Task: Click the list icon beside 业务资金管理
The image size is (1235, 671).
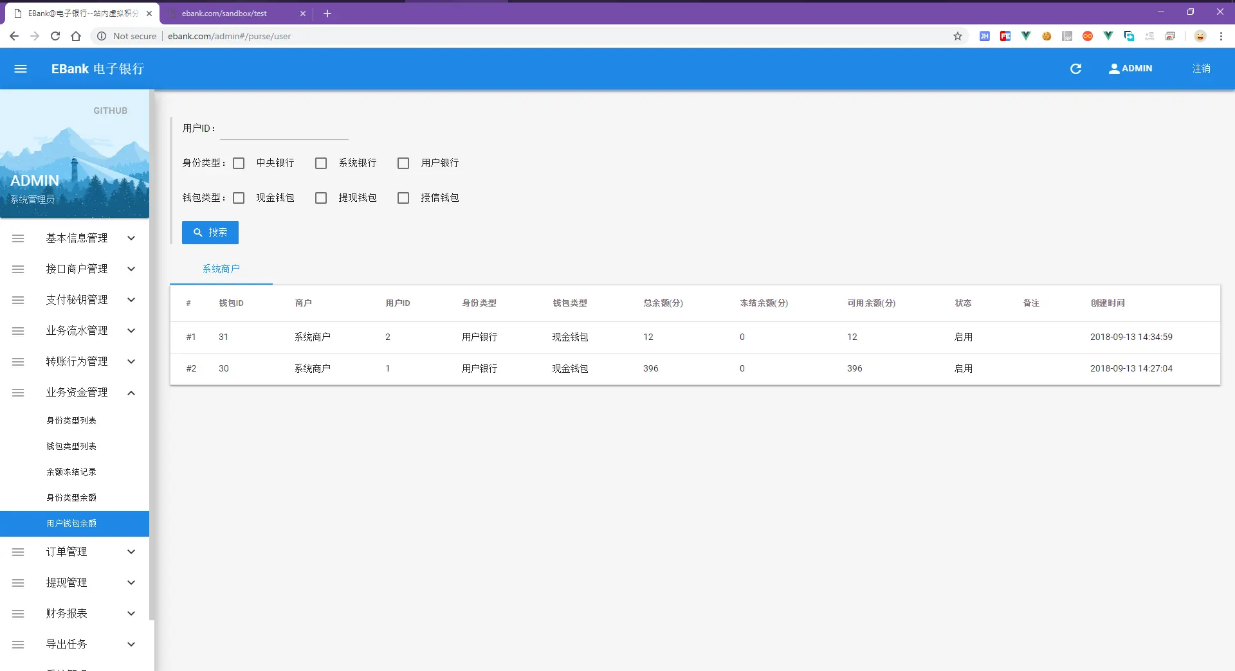Action: pos(18,393)
